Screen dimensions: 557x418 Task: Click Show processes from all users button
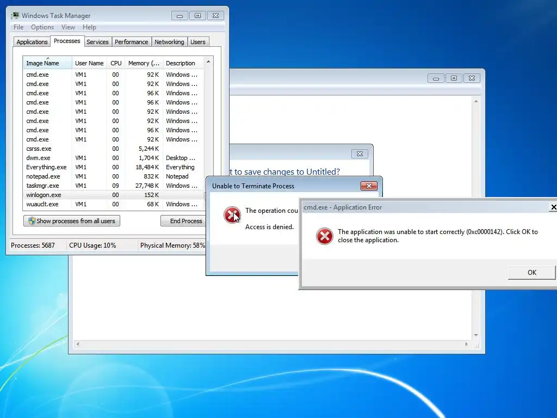[72, 221]
